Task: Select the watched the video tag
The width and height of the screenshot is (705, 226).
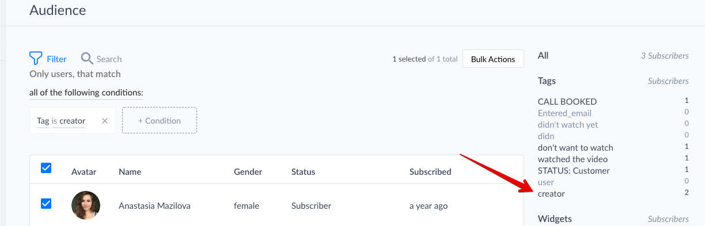Action: coord(573,159)
